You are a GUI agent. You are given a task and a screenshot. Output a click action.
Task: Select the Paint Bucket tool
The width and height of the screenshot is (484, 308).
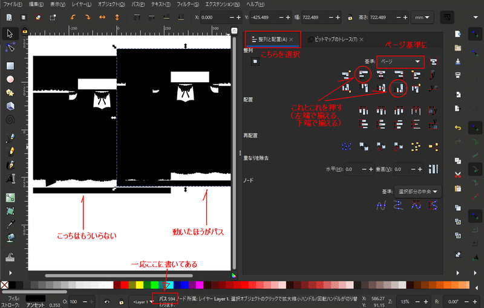[10, 238]
